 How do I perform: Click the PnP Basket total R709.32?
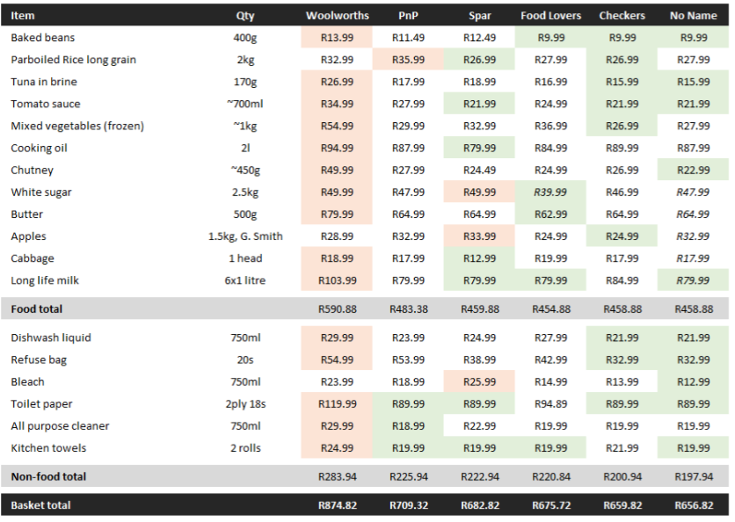point(408,505)
